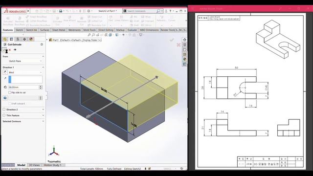
Task: Click confirmation corner red X in viewport
Action: pyautogui.click(x=179, y=45)
